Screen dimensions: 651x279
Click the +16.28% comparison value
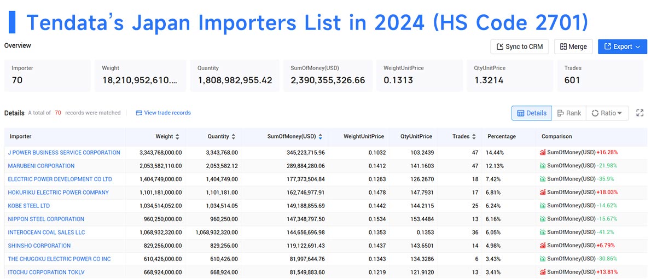607,153
